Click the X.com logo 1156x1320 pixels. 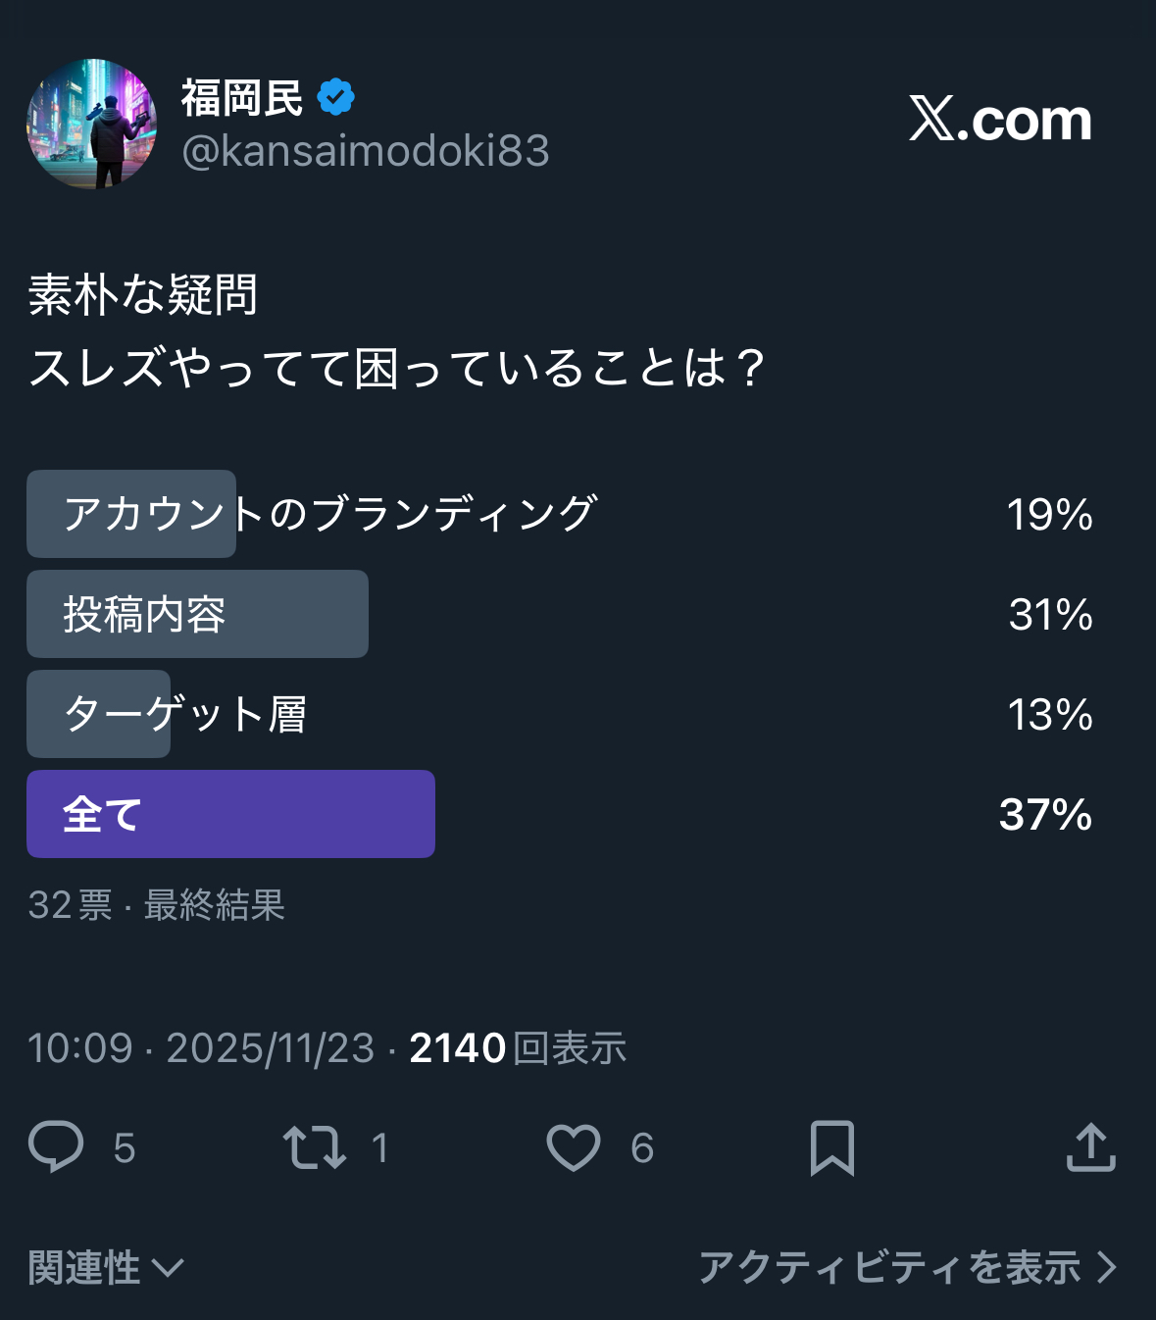(1000, 120)
